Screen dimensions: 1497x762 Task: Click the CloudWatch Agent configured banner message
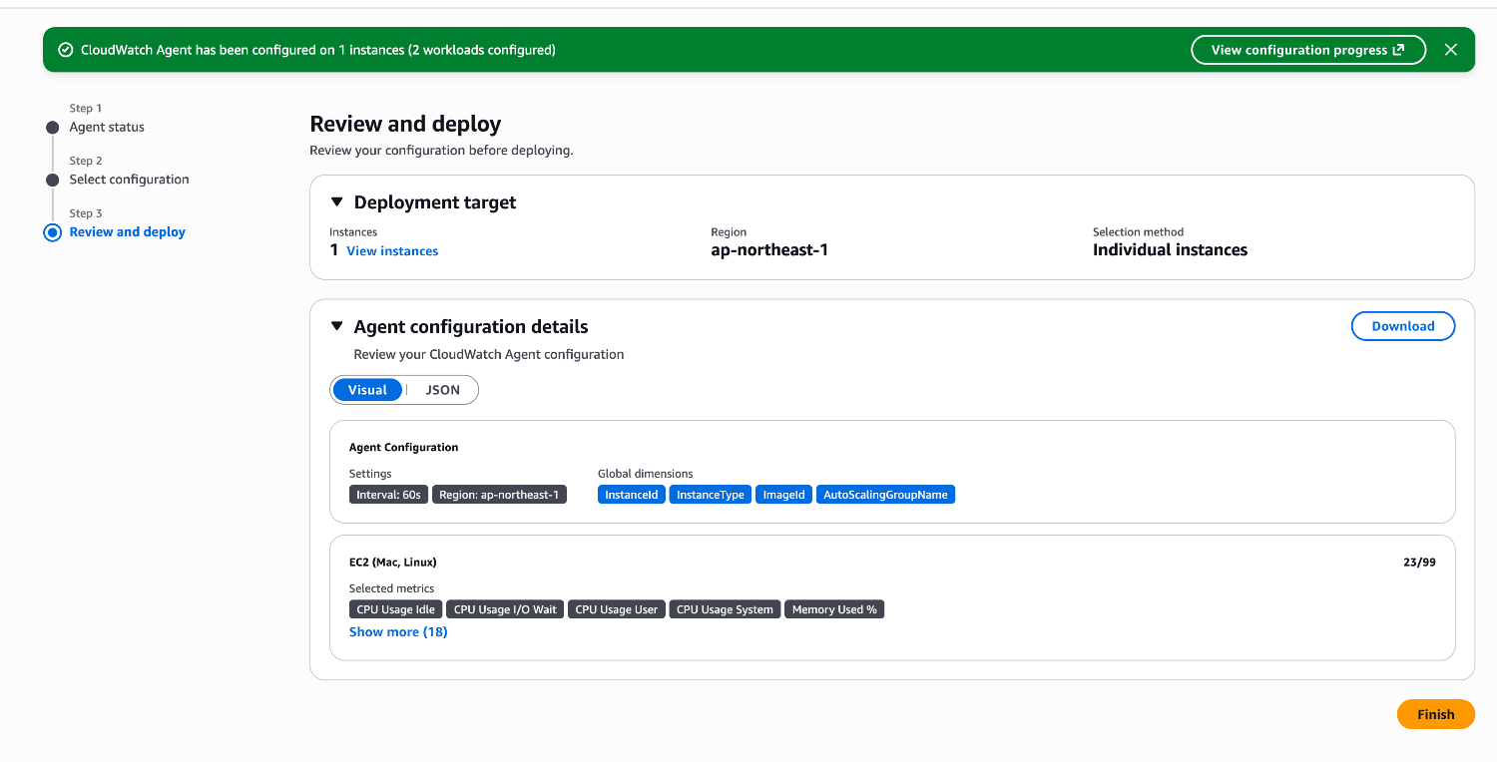pyautogui.click(x=318, y=50)
